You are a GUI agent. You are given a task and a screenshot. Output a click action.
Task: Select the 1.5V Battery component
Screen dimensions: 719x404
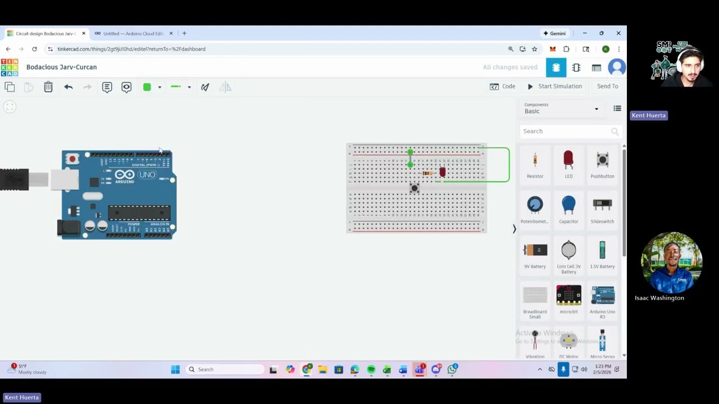click(602, 255)
